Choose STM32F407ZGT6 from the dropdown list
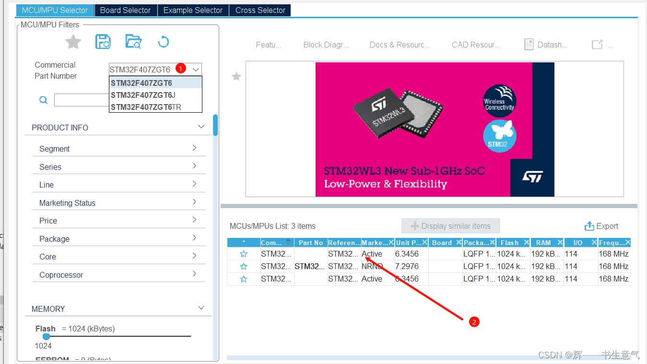 (x=156, y=83)
